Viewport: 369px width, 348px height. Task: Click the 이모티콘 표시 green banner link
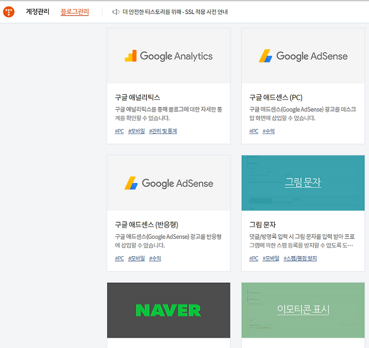click(303, 309)
